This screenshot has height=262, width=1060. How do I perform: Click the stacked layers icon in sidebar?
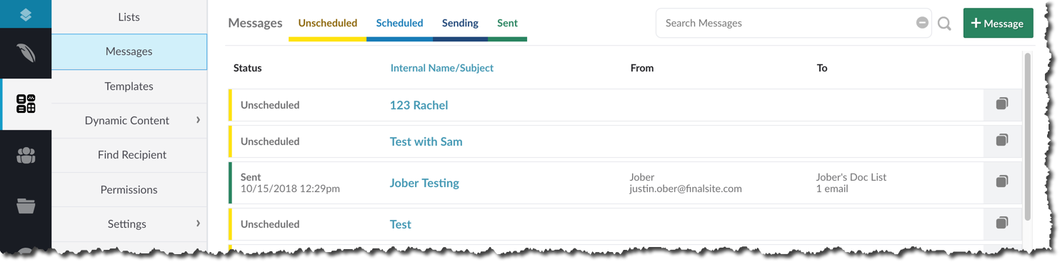[26, 14]
